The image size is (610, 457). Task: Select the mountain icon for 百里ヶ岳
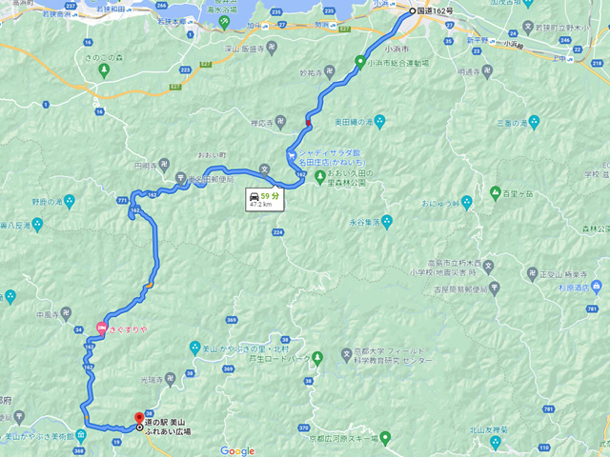tap(496, 192)
